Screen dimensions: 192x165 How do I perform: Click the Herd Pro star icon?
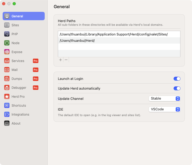click(x=7, y=97)
